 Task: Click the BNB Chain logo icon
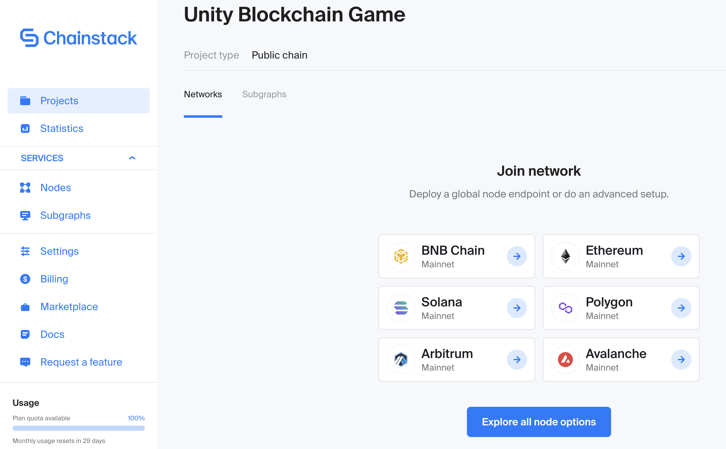(401, 256)
